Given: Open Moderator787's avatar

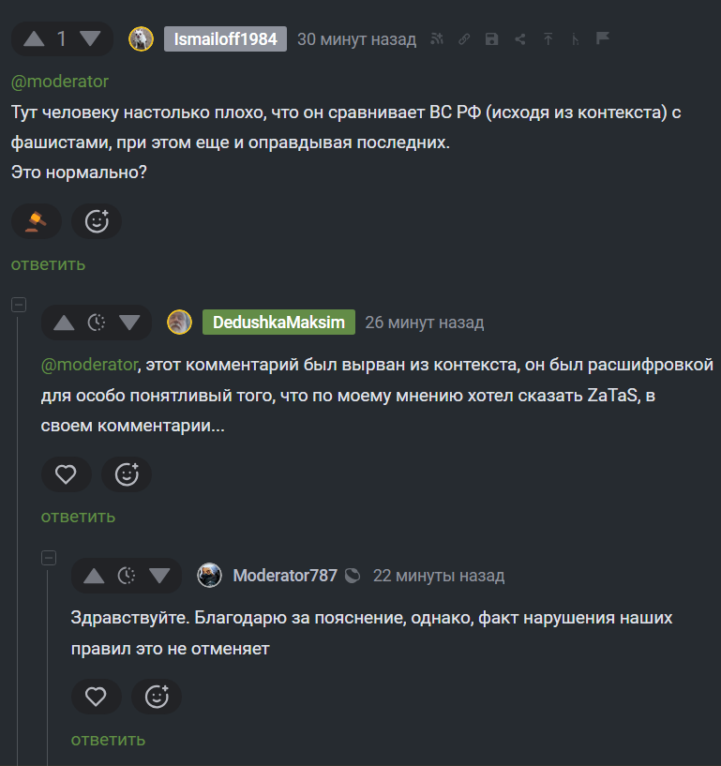Looking at the screenshot, I should [x=210, y=576].
